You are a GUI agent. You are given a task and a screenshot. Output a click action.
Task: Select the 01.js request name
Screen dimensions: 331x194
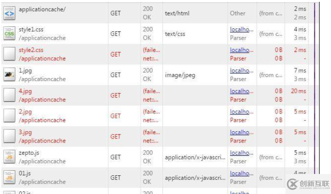pos(25,174)
